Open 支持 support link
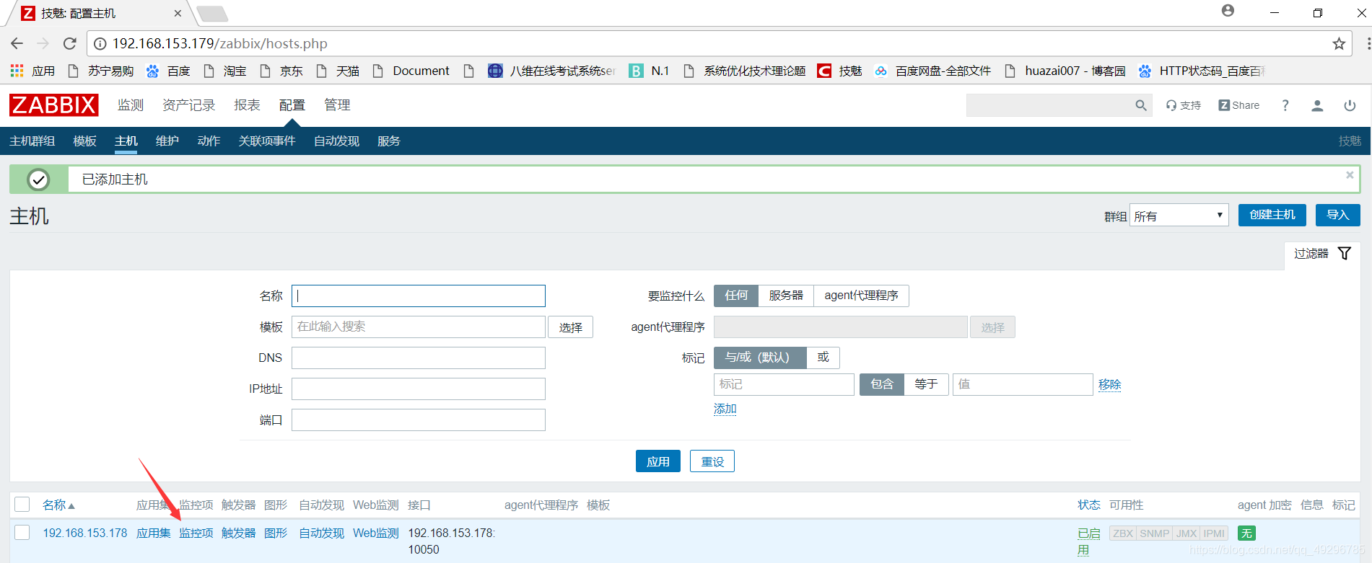This screenshot has width=1372, height=563. point(1184,105)
